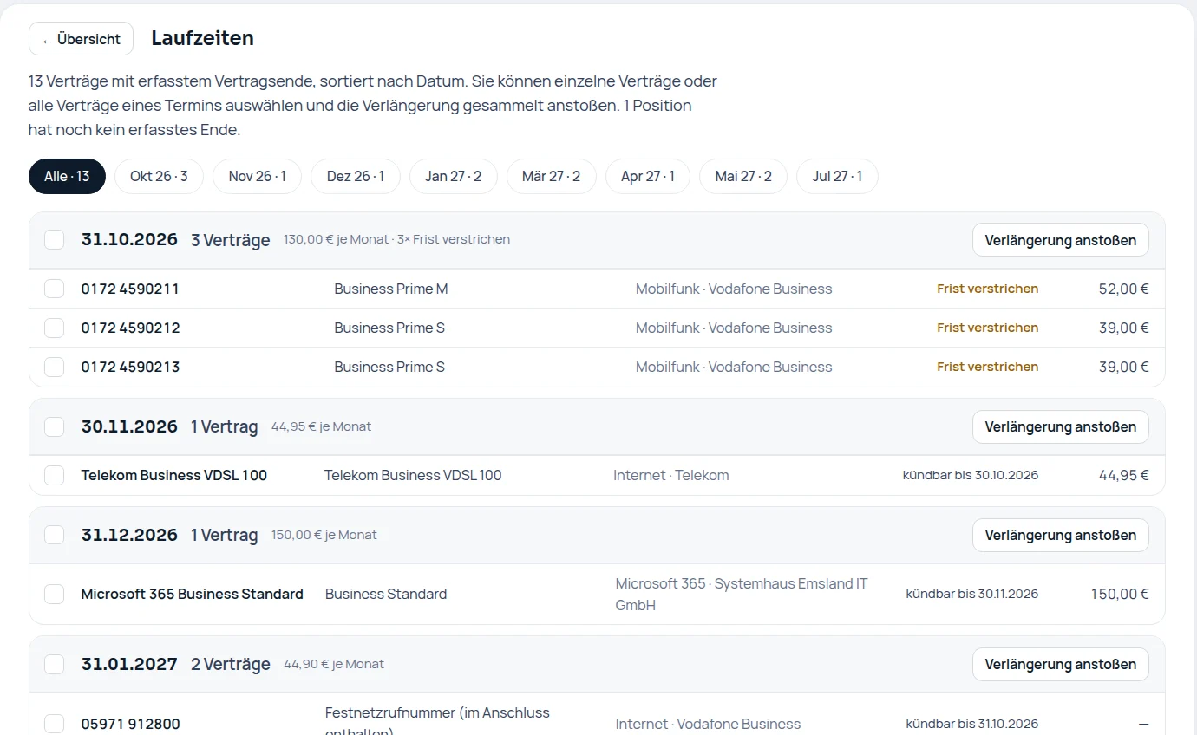
Task: Filter by Okt 26 · 3
Action: 159,176
